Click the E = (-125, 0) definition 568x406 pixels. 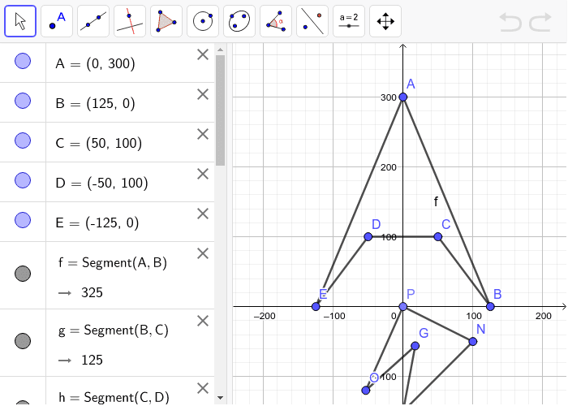click(x=97, y=222)
